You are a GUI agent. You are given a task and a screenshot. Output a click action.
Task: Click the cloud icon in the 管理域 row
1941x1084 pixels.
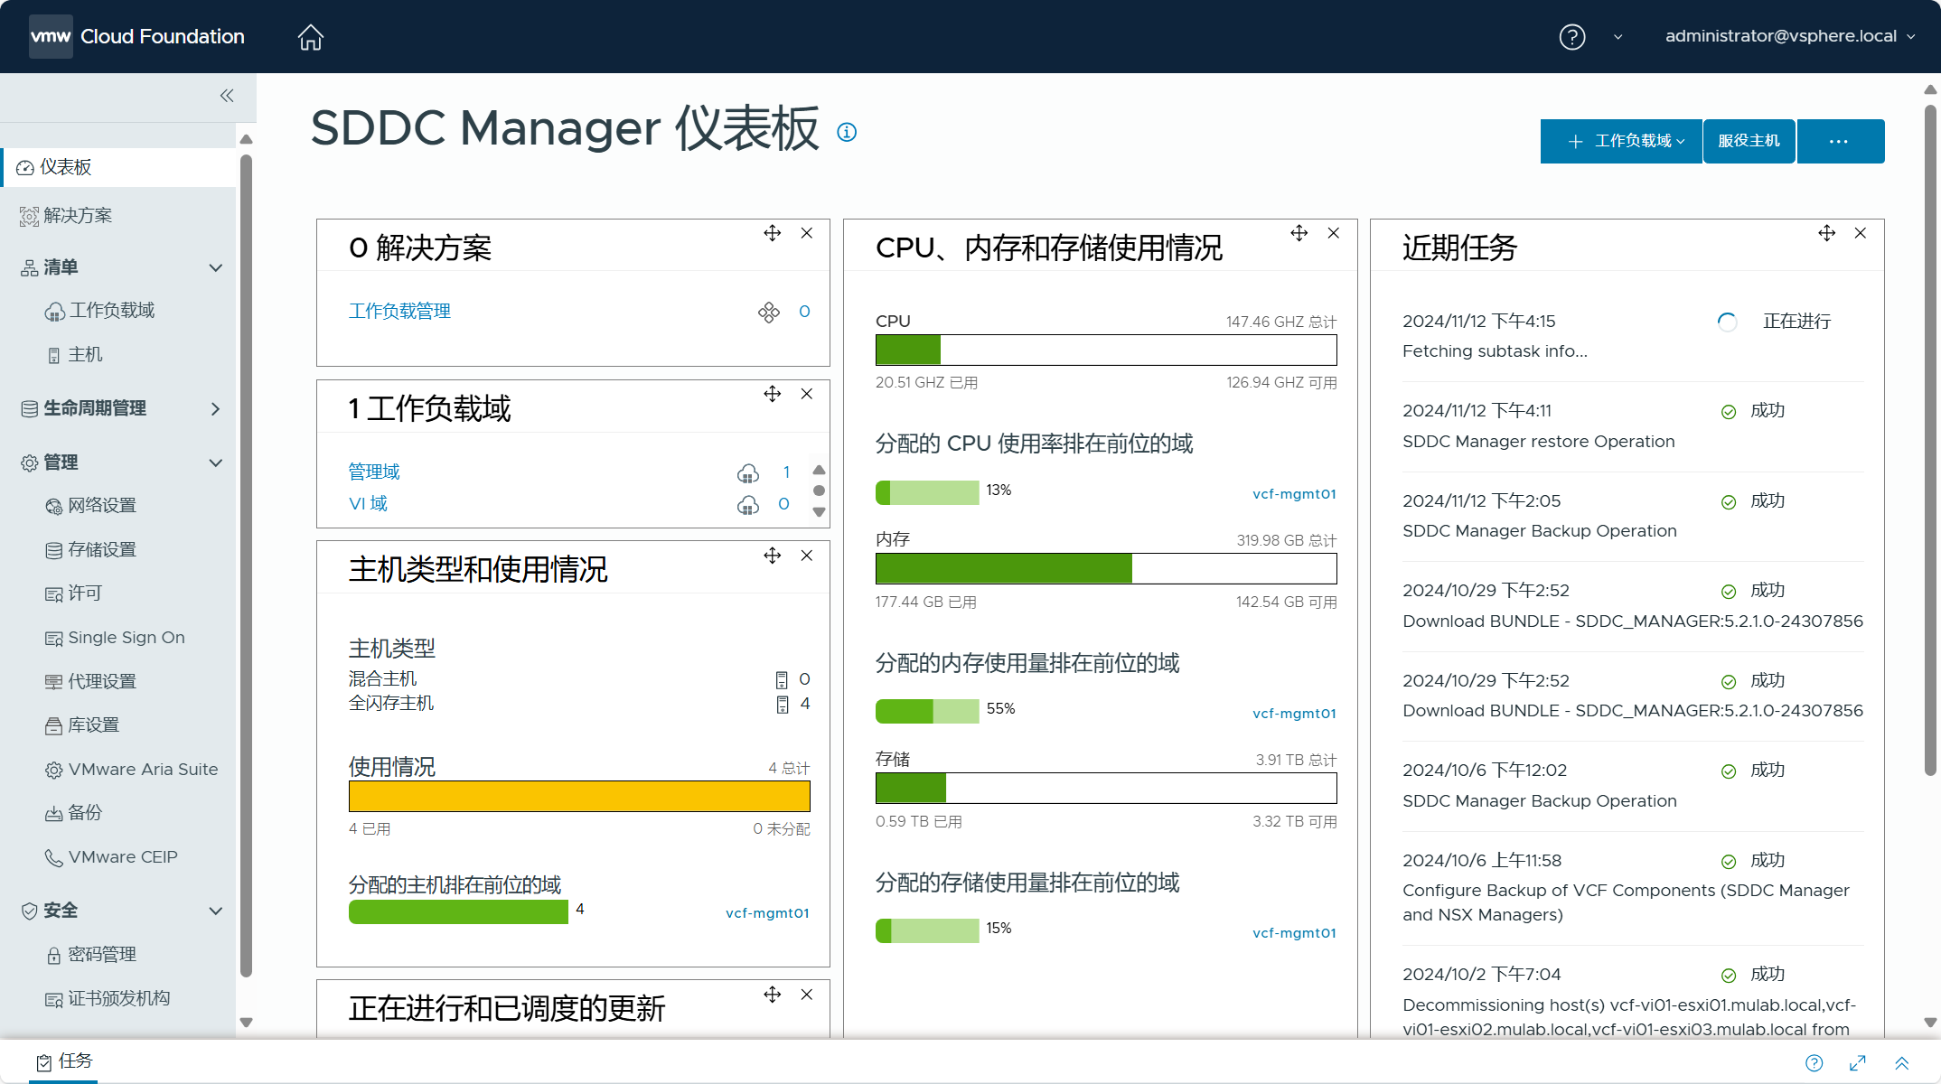748,472
